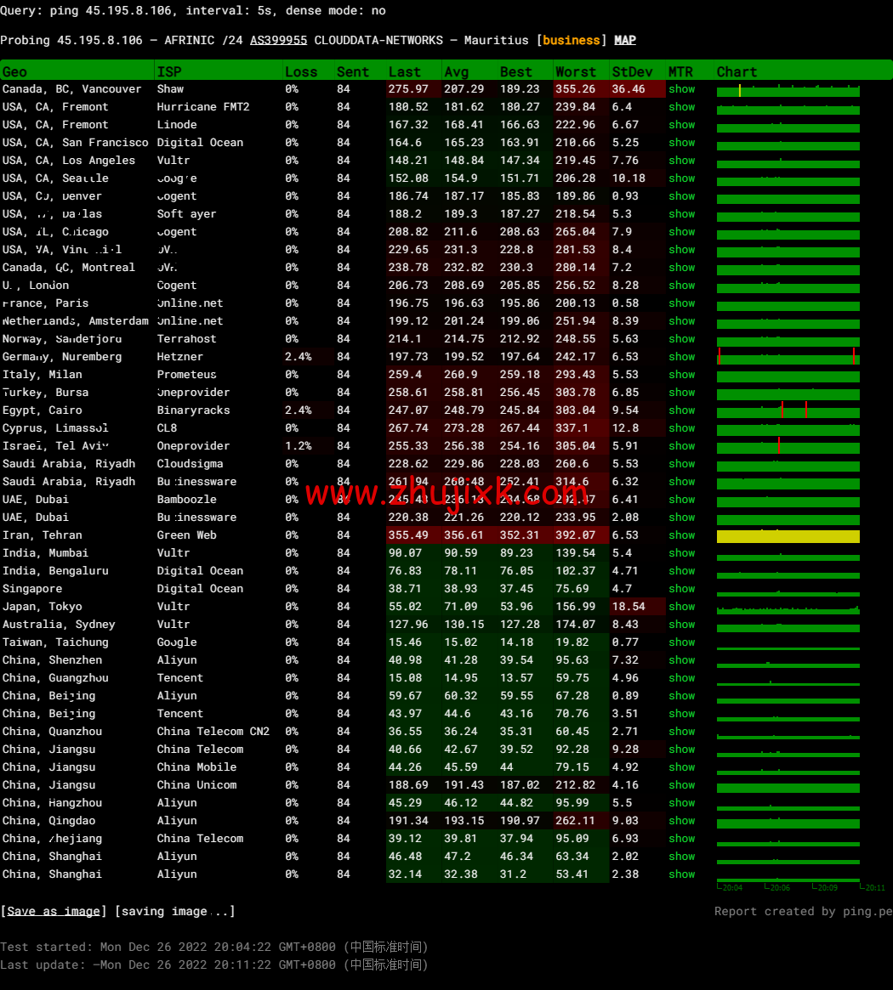Viewport: 893px width, 990px height.
Task: Open the Germany Nuremberg latency chart
Action: (788, 358)
